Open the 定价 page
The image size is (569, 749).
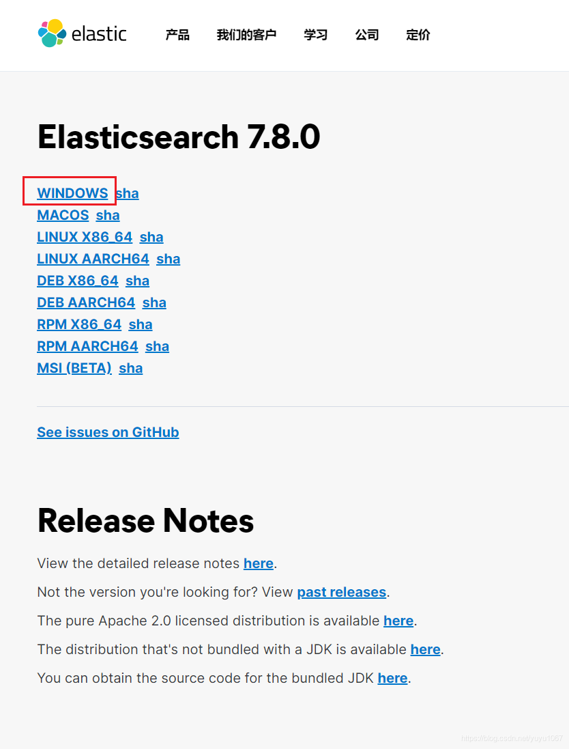point(418,35)
